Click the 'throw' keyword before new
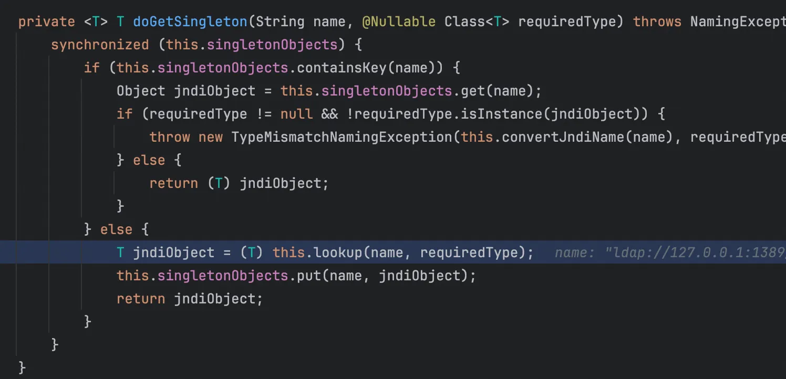Screen dimensions: 786x379 [x=169, y=137]
